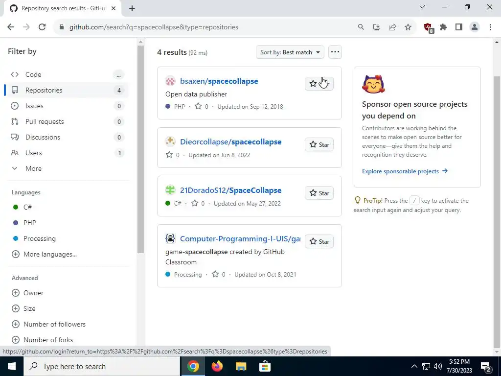Image resolution: width=501 pixels, height=376 pixels.
Task: Toggle the browser side panel icon
Action: (x=459, y=27)
